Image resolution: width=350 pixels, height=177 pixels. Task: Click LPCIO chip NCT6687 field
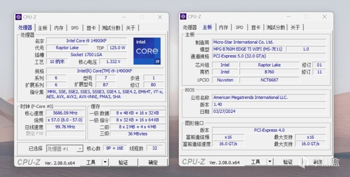coord(269,80)
